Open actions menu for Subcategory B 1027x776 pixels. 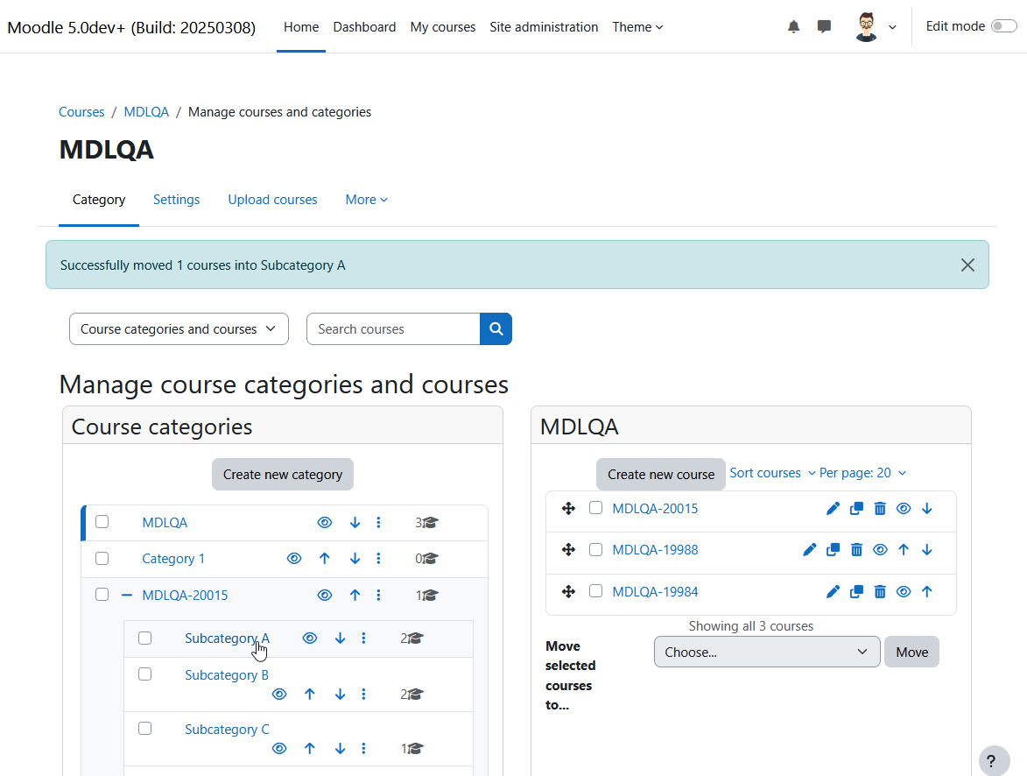pos(363,694)
